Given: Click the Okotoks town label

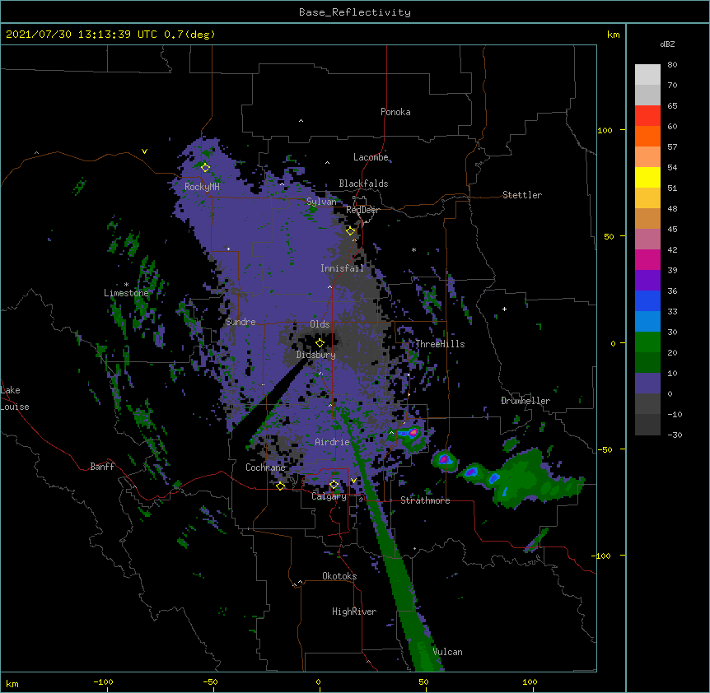Looking at the screenshot, I should [339, 576].
